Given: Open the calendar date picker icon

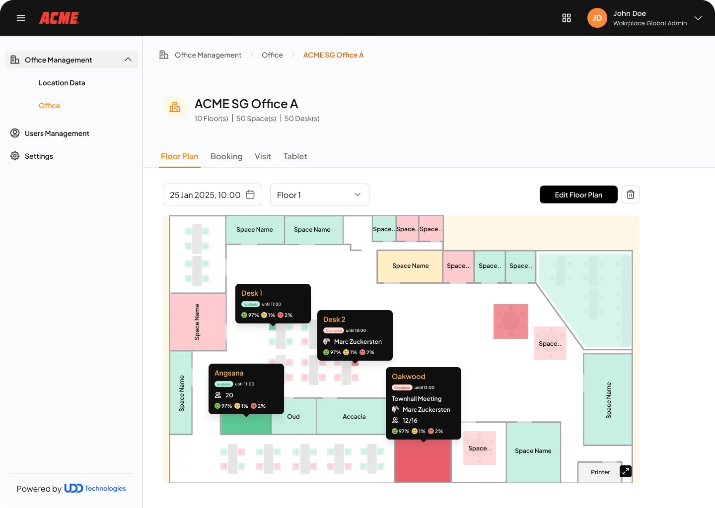Looking at the screenshot, I should pos(250,194).
